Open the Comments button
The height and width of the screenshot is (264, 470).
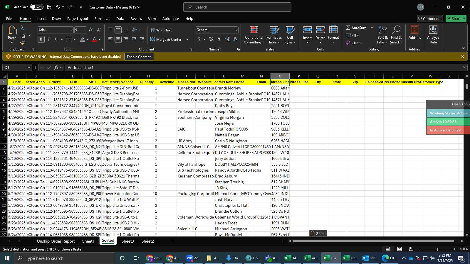(430, 18)
